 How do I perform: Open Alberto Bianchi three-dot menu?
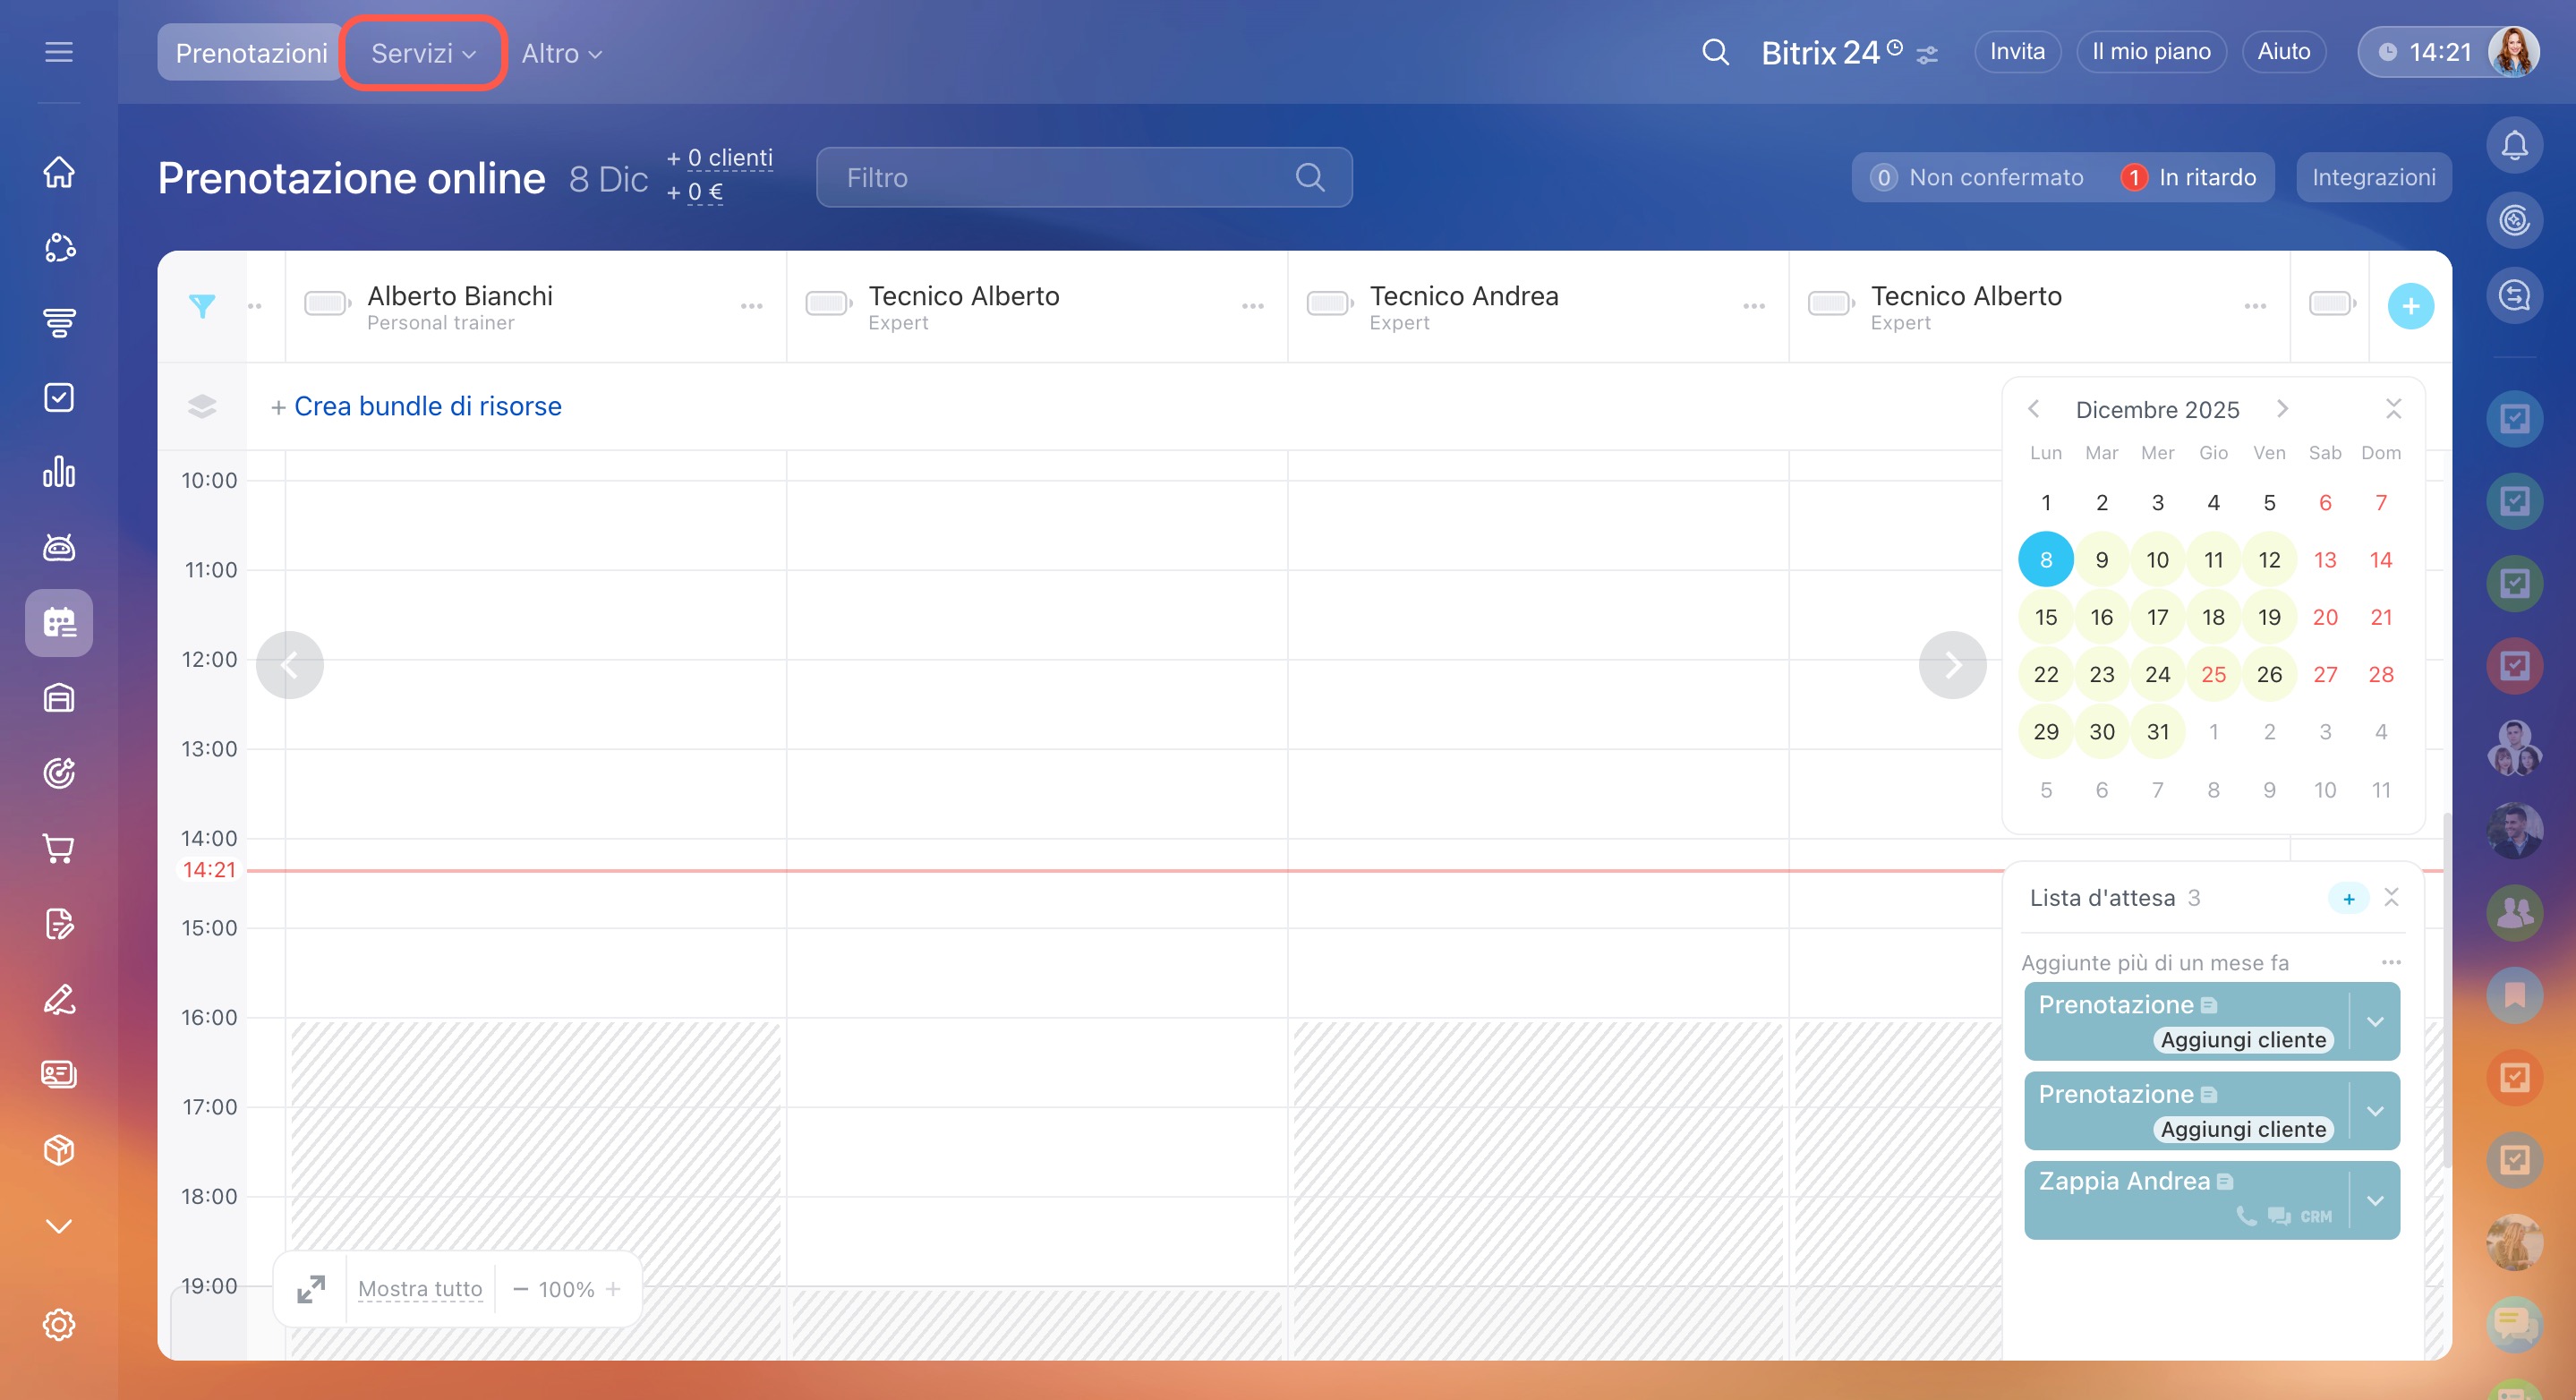tap(751, 306)
